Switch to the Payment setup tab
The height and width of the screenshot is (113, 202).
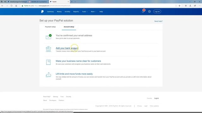[x=50, y=27]
